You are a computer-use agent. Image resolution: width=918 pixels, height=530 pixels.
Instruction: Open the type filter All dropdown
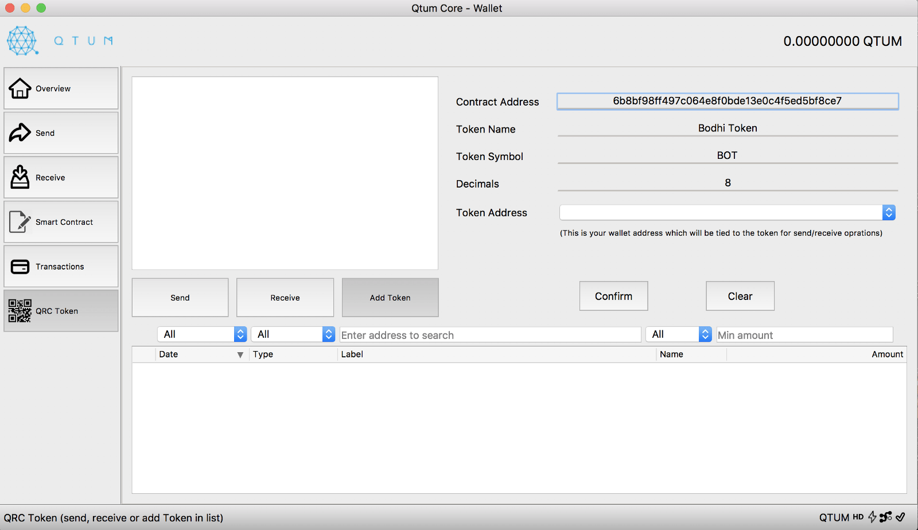(x=293, y=334)
